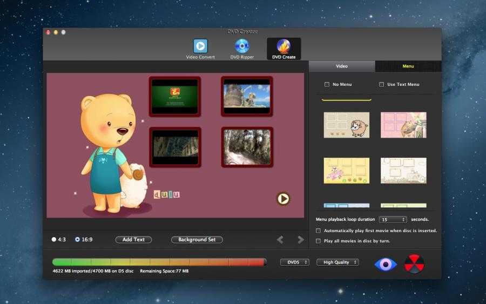Image resolution: width=486 pixels, height=304 pixels.
Task: Click the 'dulu' title text in preview
Action: 167,194
